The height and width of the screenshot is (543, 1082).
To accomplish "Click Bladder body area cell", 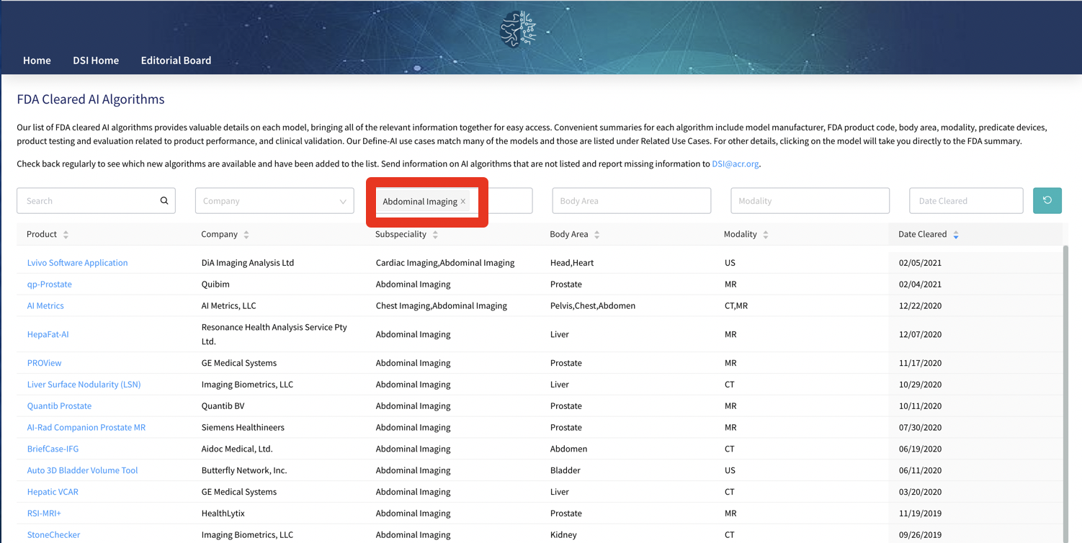I will [565, 470].
